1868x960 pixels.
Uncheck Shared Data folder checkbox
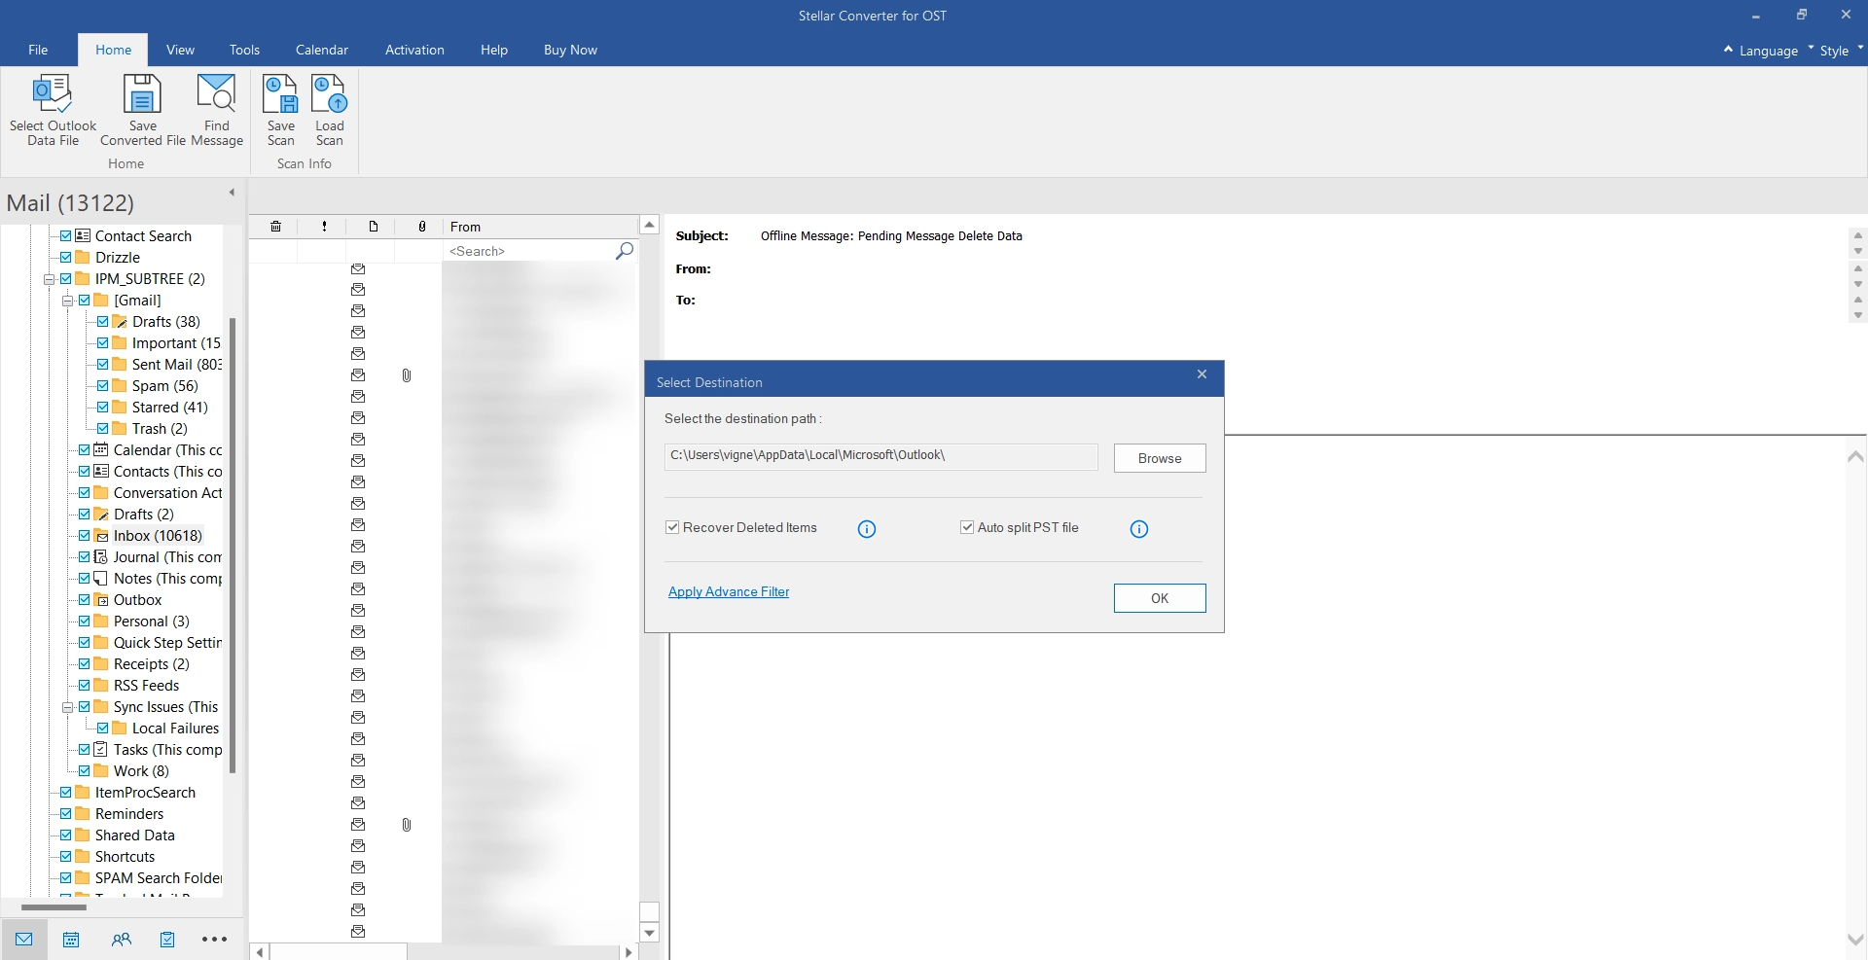66,836
